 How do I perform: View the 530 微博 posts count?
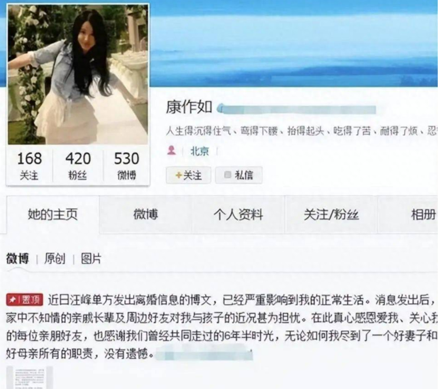click(126, 166)
